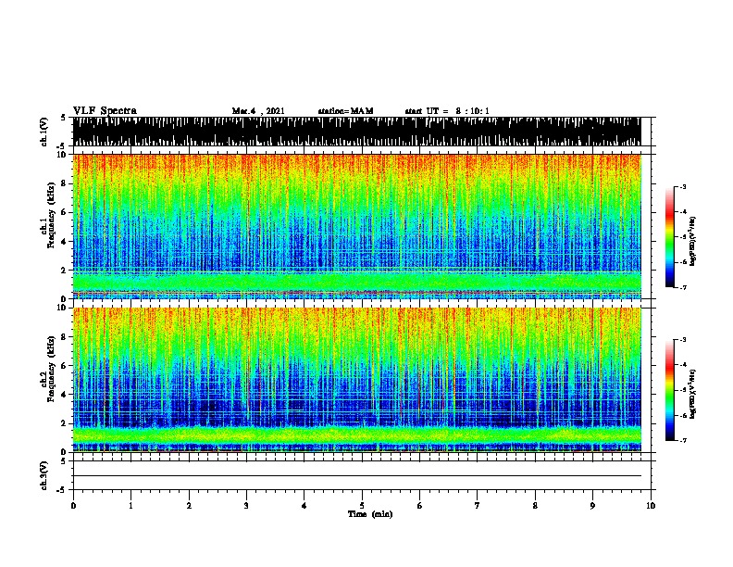The image size is (733, 567).
Task: Click the "3" minute tick label
Action: pyautogui.click(x=246, y=506)
